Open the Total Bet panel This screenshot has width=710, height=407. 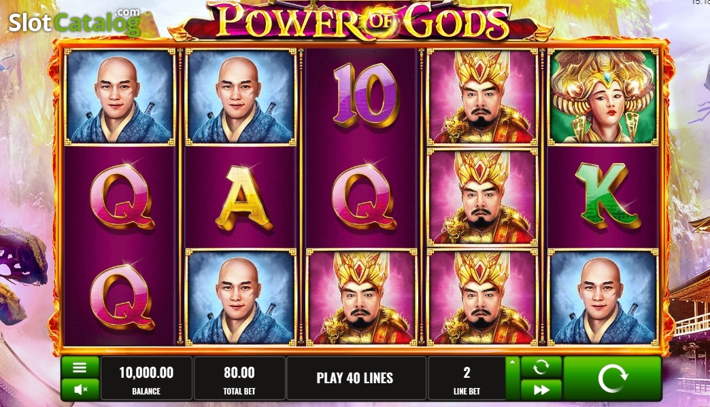click(x=239, y=378)
